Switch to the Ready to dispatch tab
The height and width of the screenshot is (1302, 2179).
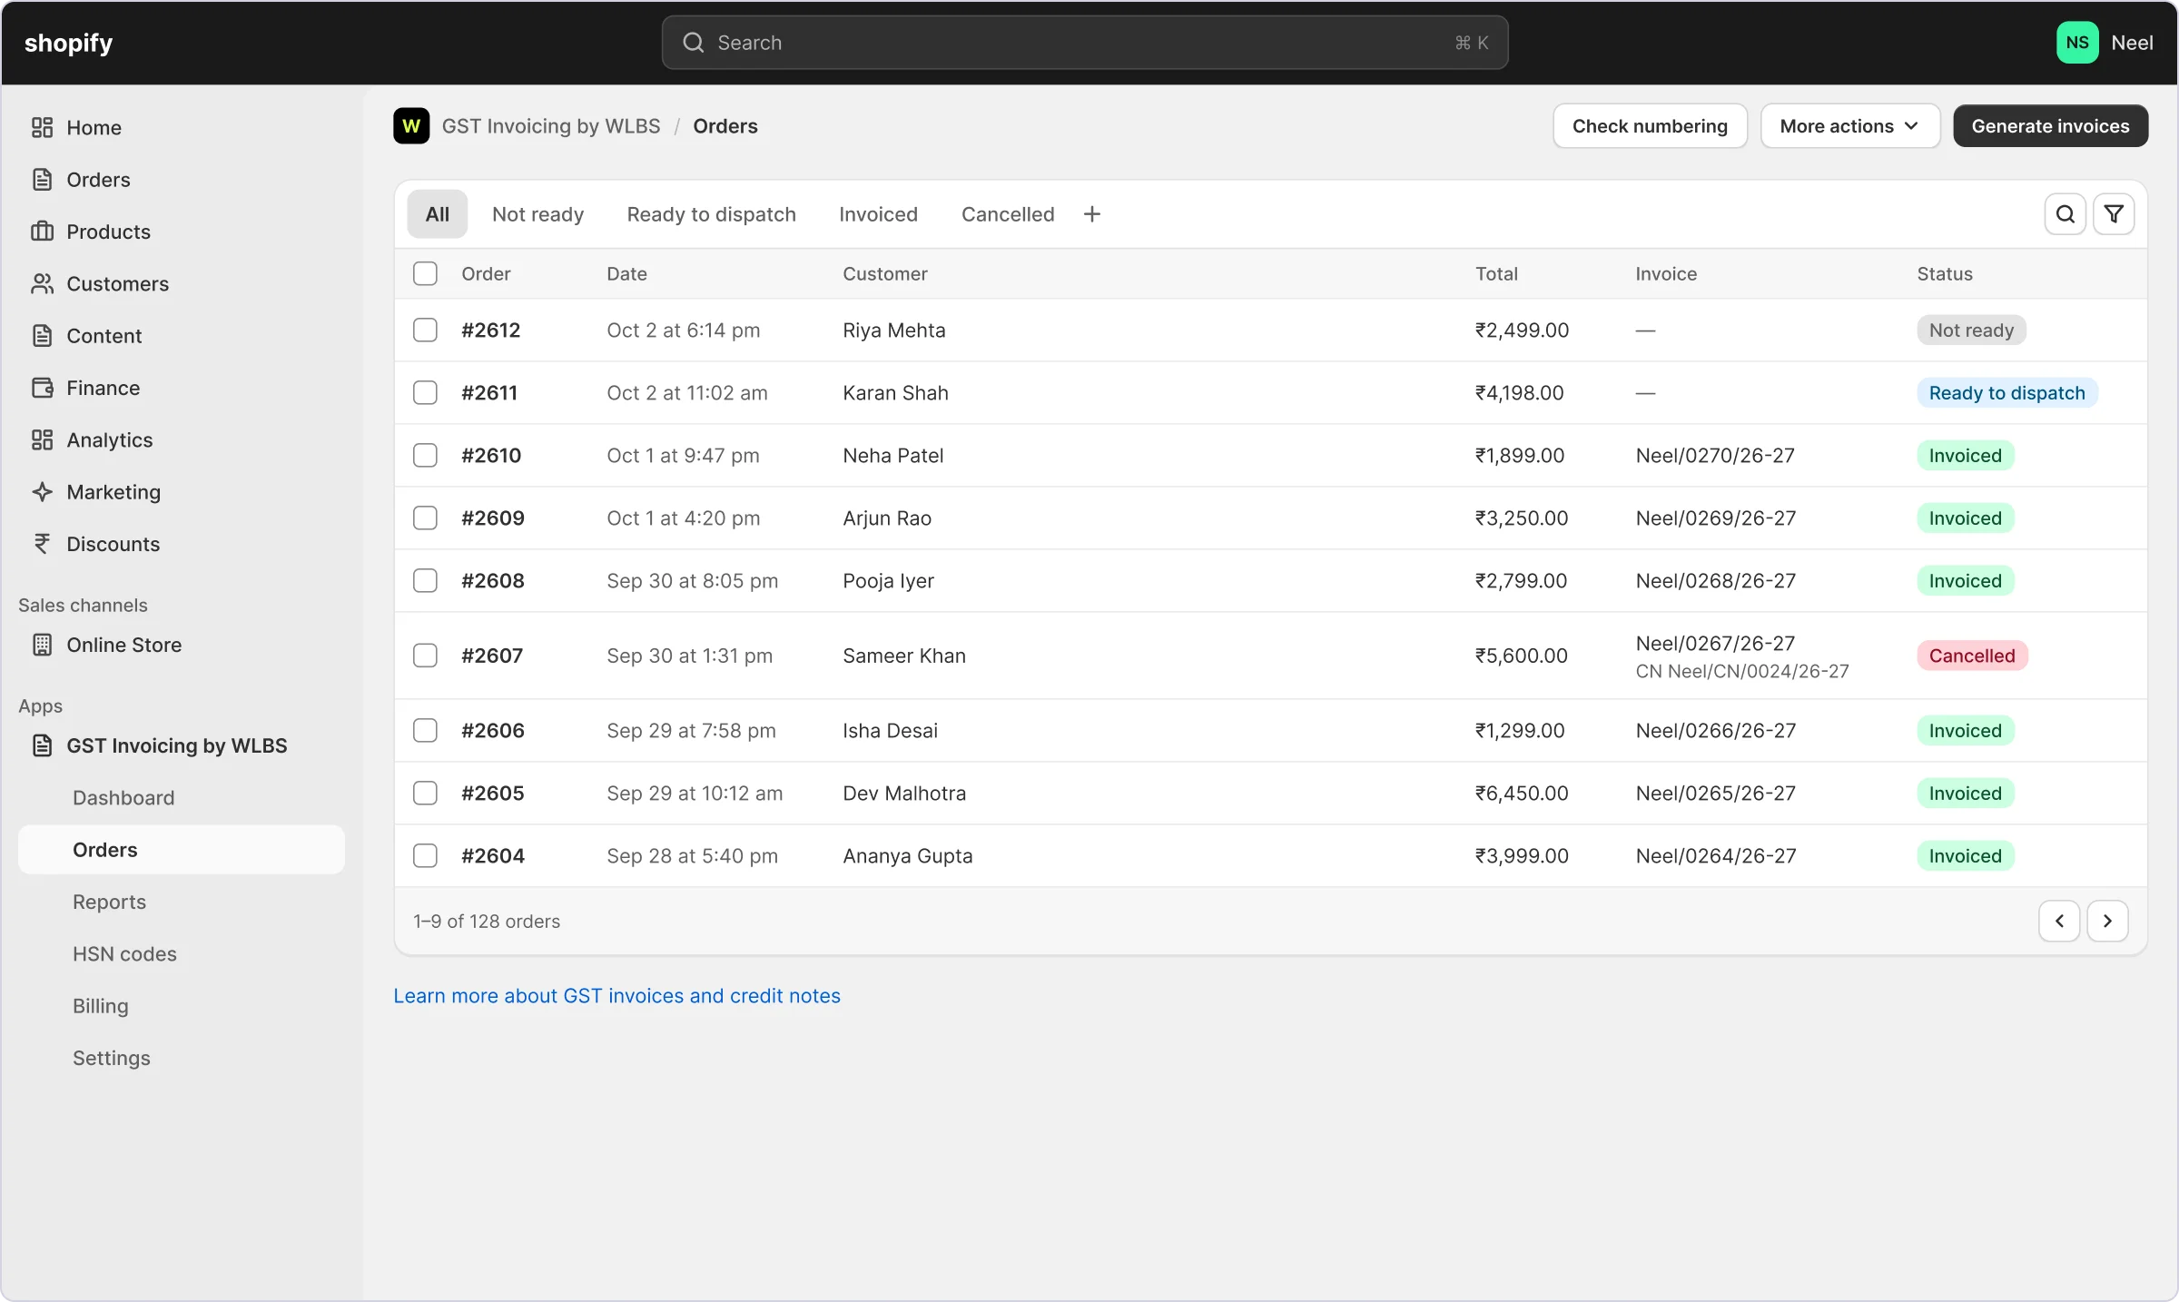711,214
